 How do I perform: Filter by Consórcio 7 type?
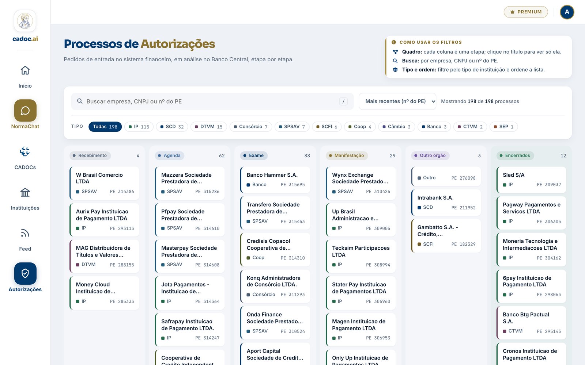point(251,127)
